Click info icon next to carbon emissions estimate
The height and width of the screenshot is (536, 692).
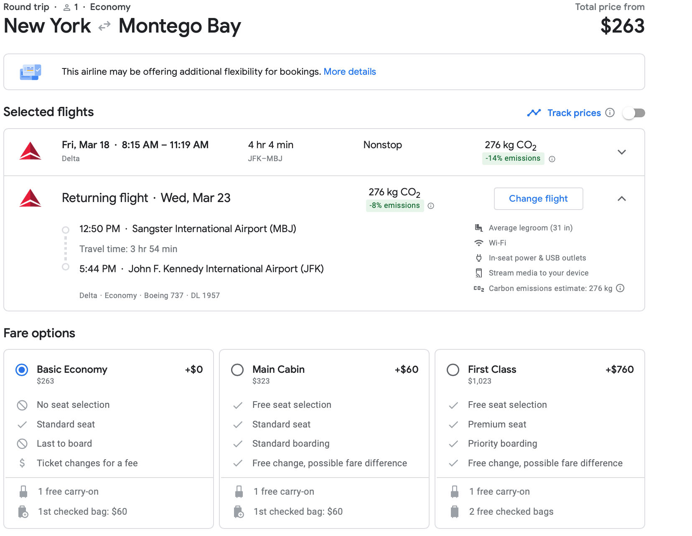click(x=621, y=288)
